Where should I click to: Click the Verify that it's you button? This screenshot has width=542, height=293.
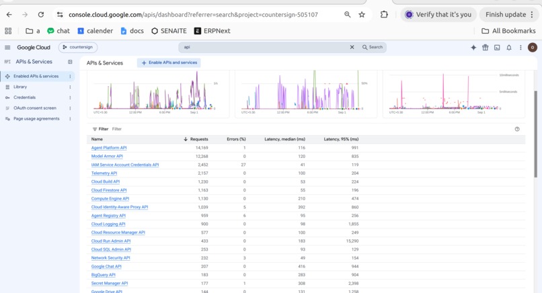[438, 15]
